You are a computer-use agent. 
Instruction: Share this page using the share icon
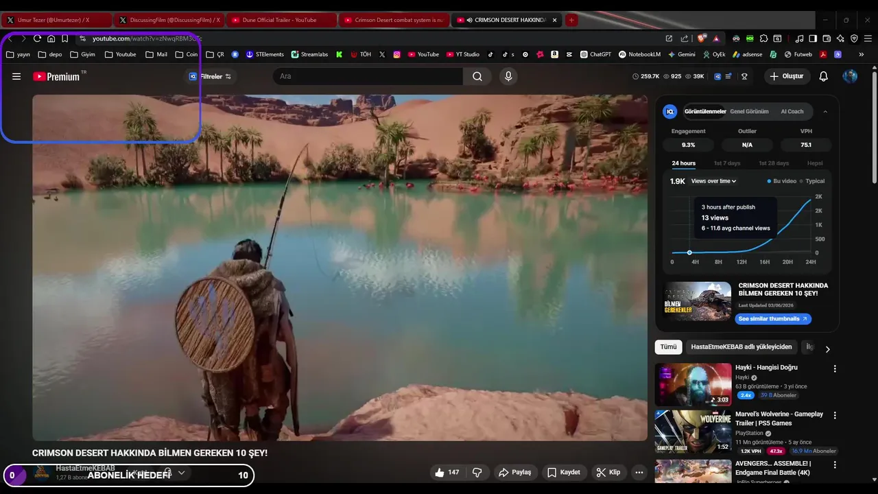point(684,38)
